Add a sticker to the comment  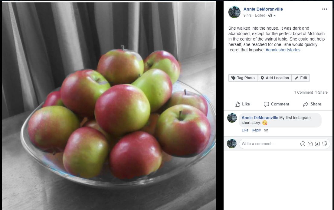(x=325, y=144)
